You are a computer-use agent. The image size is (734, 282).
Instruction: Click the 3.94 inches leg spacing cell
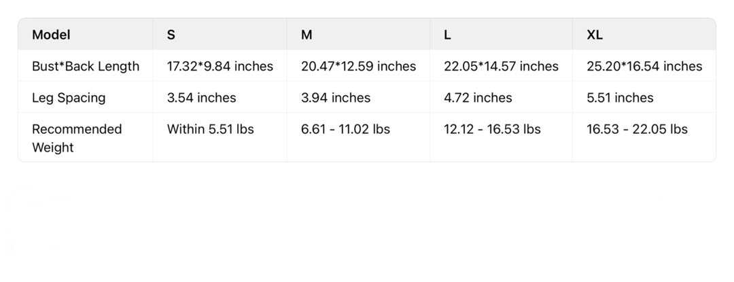coord(336,97)
